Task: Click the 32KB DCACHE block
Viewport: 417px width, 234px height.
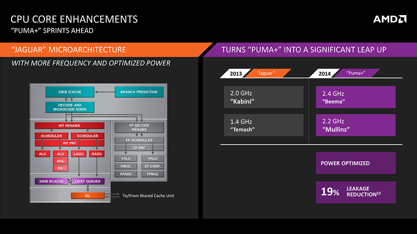Action: 51,181
